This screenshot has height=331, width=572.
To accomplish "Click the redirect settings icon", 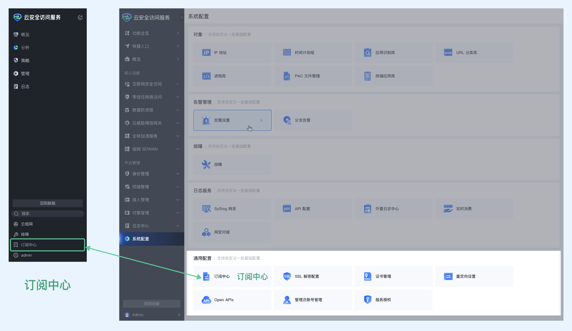I will pyautogui.click(x=448, y=276).
